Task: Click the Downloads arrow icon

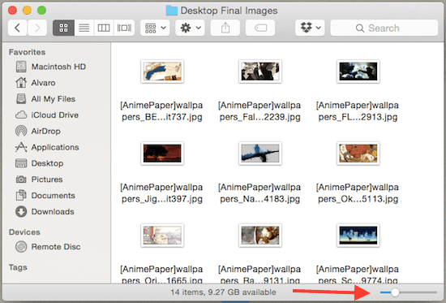Action: tap(21, 212)
